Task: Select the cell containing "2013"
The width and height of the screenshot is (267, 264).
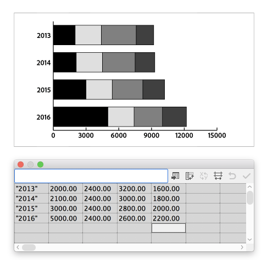Action: tap(31, 189)
